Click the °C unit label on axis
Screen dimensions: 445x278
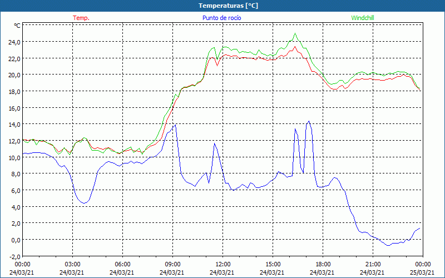click(17, 26)
